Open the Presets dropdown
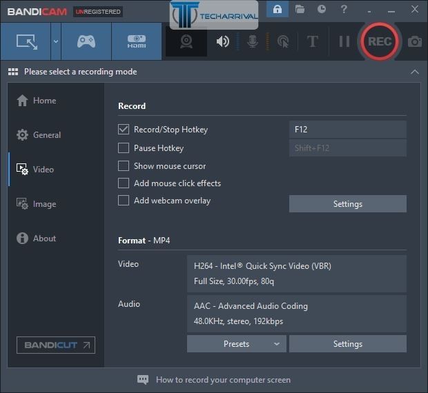428x393 pixels. 236,344
